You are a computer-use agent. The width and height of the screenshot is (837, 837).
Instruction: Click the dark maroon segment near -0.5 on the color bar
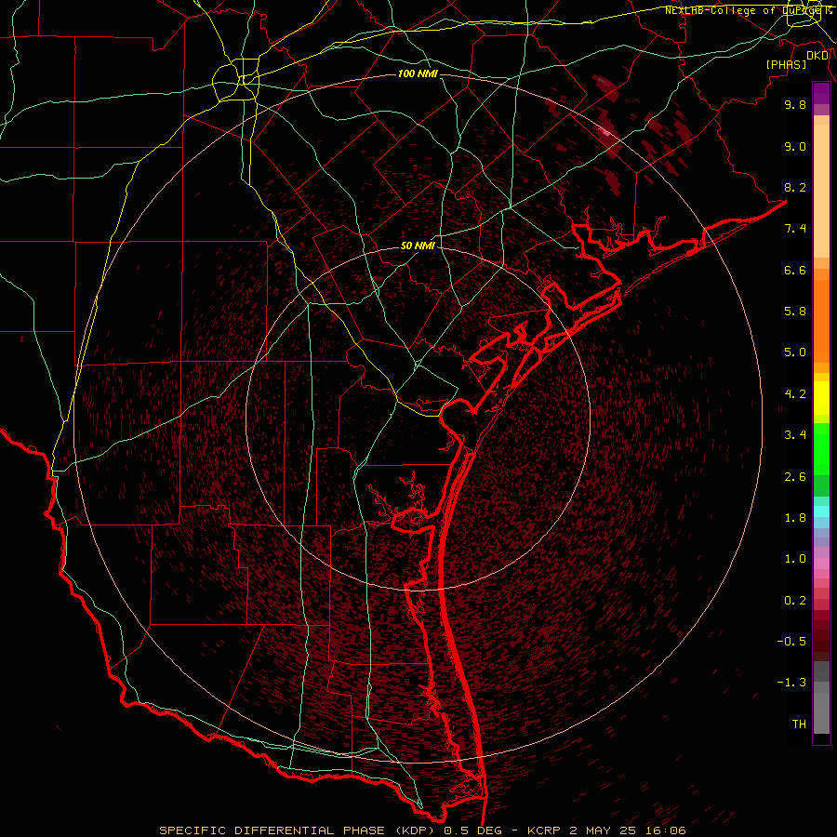(x=821, y=641)
